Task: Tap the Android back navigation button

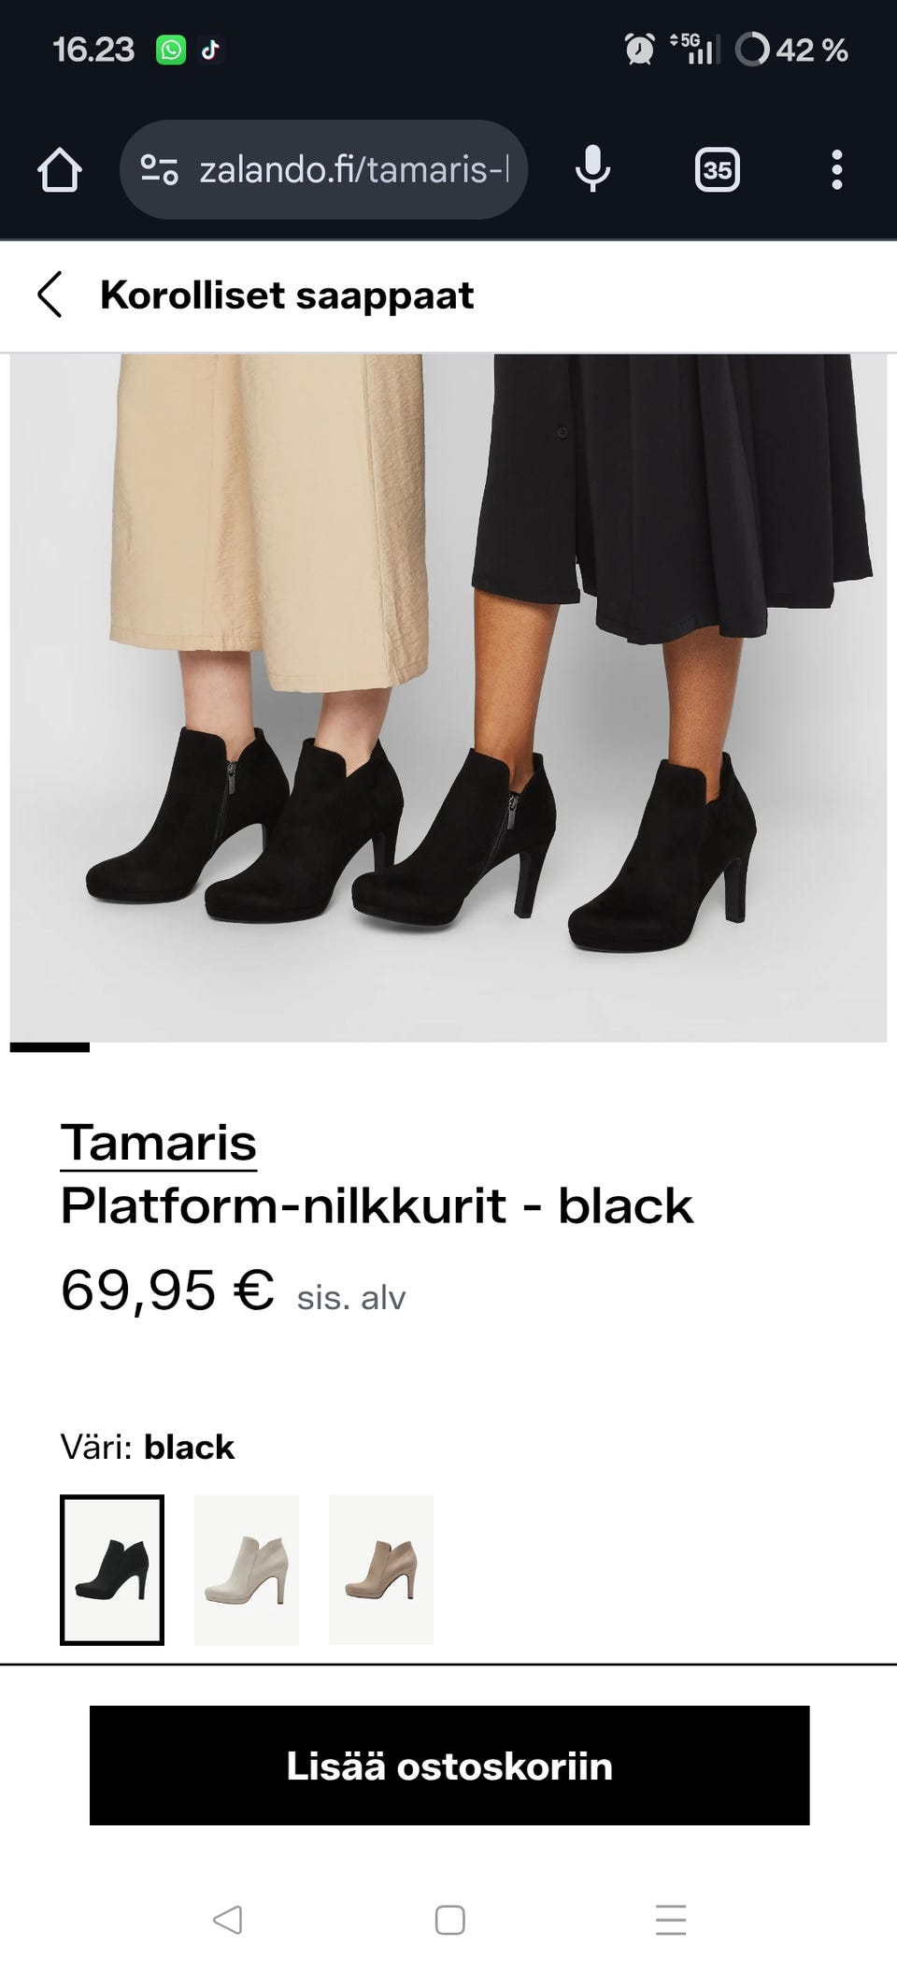Action: click(x=227, y=1919)
